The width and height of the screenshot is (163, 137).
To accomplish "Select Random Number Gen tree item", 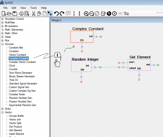I will [20, 98].
